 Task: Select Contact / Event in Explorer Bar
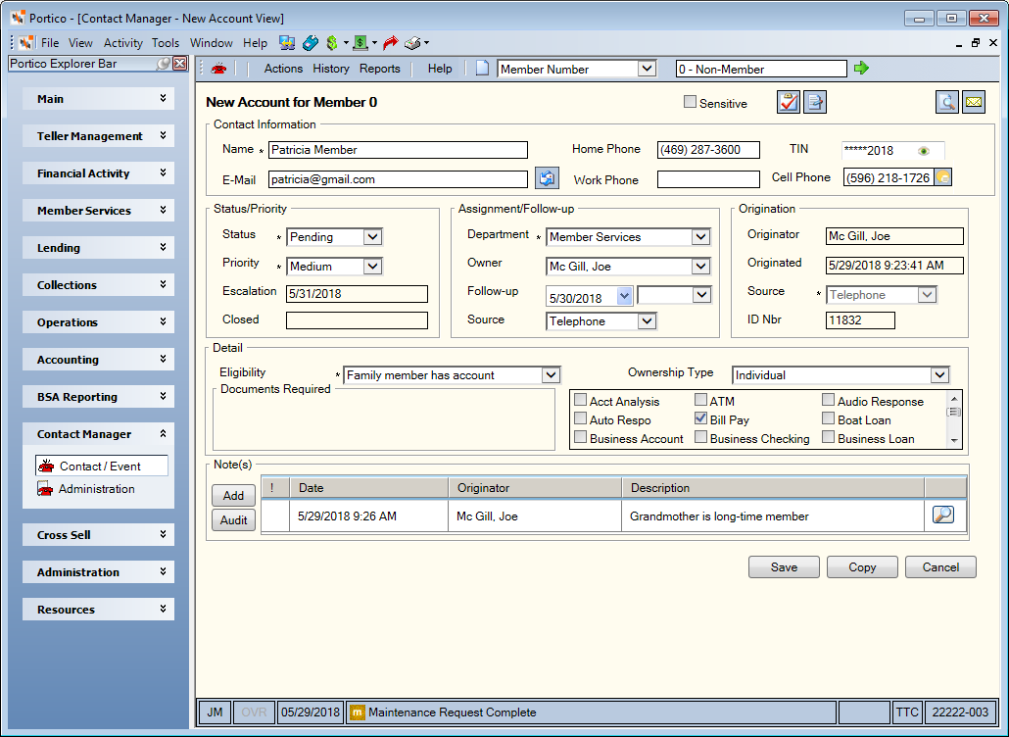pos(102,467)
